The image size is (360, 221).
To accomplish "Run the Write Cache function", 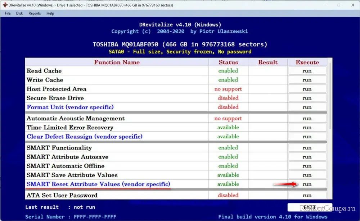I will [307, 80].
